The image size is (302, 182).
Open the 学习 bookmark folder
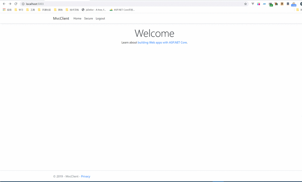19,10
